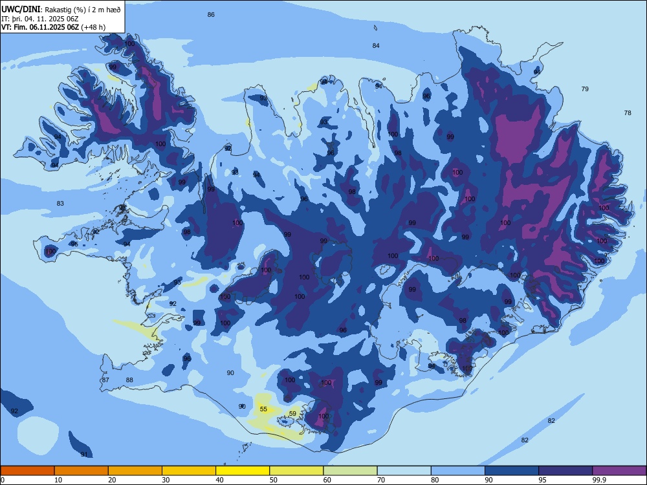Click the humidity value '79' in the northeast sea

pos(585,89)
